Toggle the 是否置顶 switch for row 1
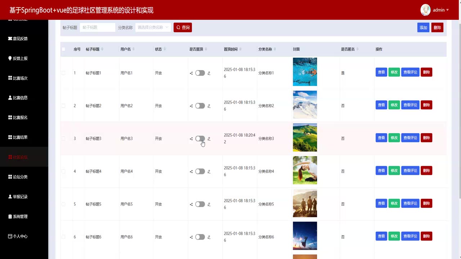The width and height of the screenshot is (461, 259). click(200, 73)
